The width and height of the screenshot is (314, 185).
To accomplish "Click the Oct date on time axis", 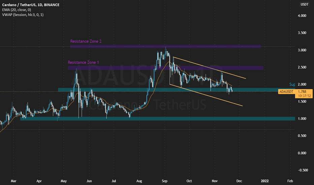I will pyautogui.click(x=189, y=181).
